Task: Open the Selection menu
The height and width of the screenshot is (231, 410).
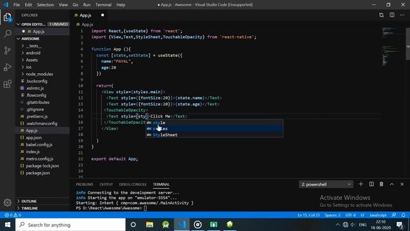Action: tap(45, 4)
